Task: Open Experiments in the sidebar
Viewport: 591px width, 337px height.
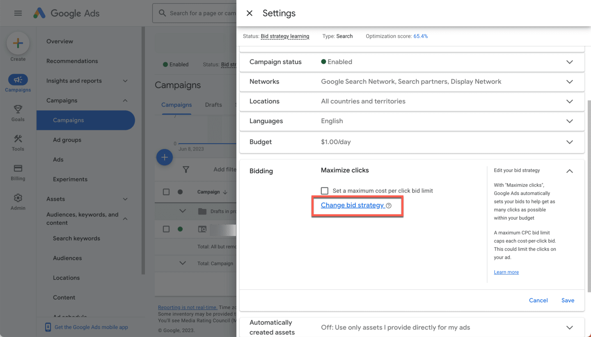Action: 70,179
